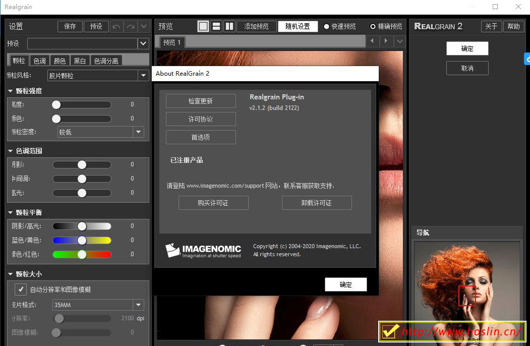Open the film format 35MM dropdown

tap(138, 305)
